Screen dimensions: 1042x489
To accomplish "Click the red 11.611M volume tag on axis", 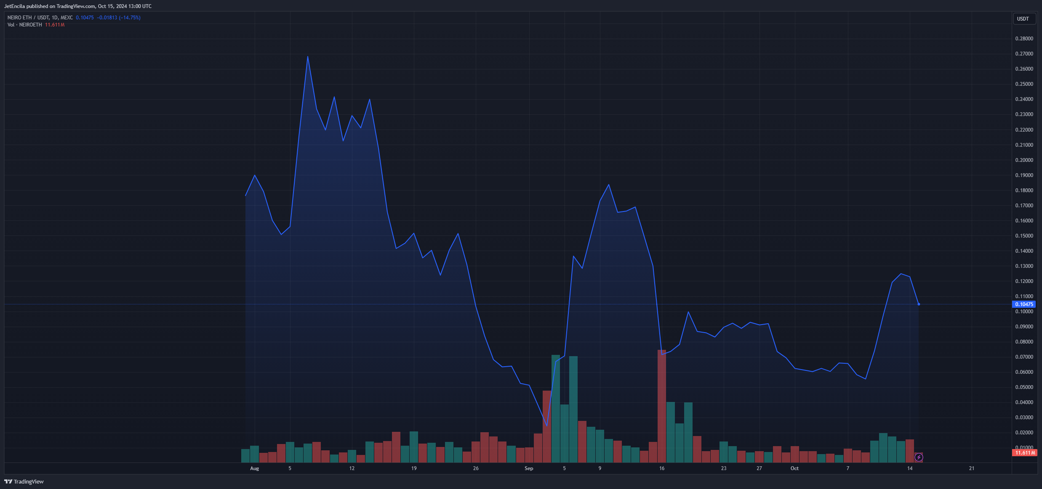I will point(1024,453).
